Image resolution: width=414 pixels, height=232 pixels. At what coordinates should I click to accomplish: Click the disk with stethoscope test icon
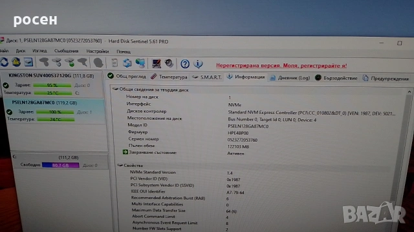pos(57,63)
